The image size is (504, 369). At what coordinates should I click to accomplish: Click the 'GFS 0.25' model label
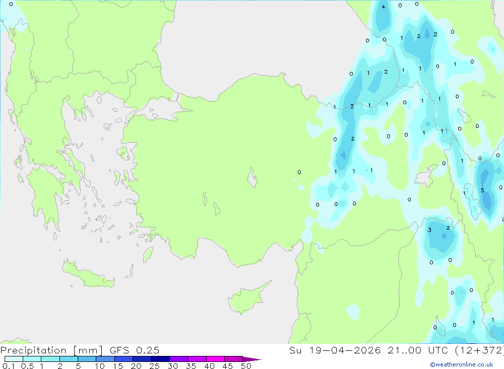[135, 350]
